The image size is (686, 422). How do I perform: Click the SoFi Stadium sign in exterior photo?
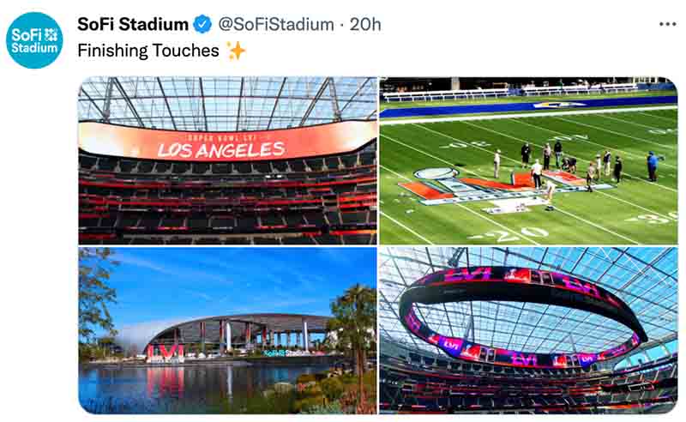286,353
